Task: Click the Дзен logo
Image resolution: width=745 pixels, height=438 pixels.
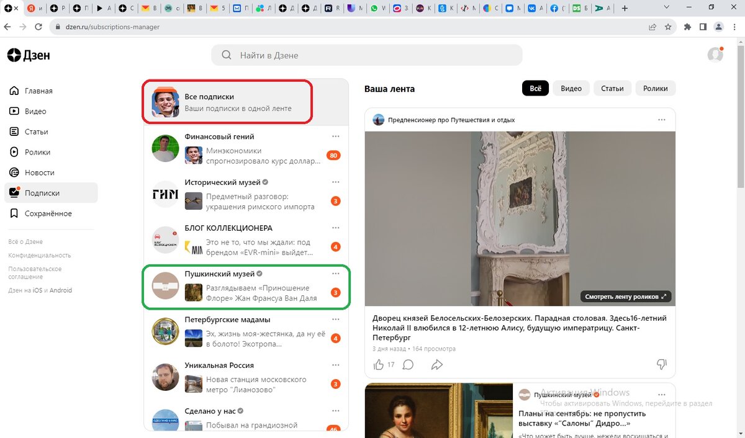Action: (29, 55)
